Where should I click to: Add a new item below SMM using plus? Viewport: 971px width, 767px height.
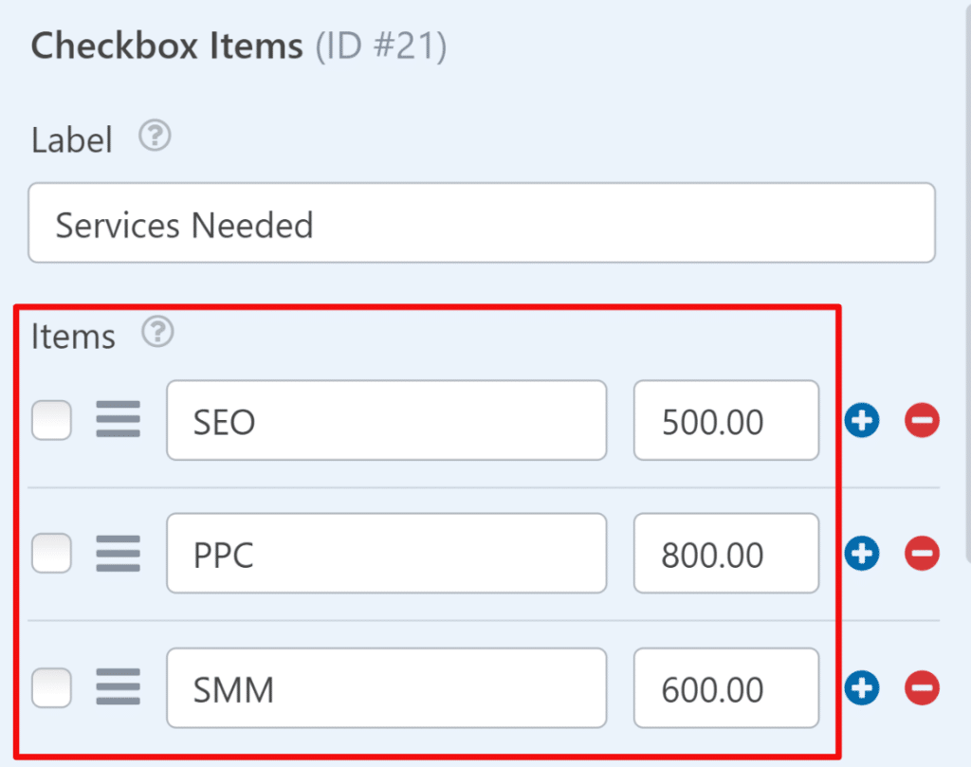(x=861, y=688)
